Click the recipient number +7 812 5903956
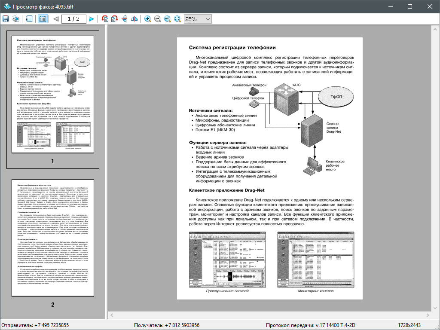Viewport: 440px width, 330px height. coord(182,325)
